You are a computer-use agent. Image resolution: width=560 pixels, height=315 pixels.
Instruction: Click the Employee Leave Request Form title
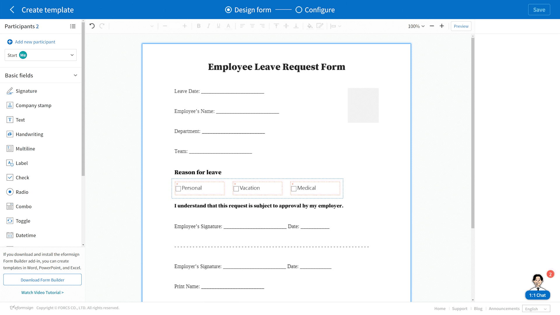coord(276,67)
